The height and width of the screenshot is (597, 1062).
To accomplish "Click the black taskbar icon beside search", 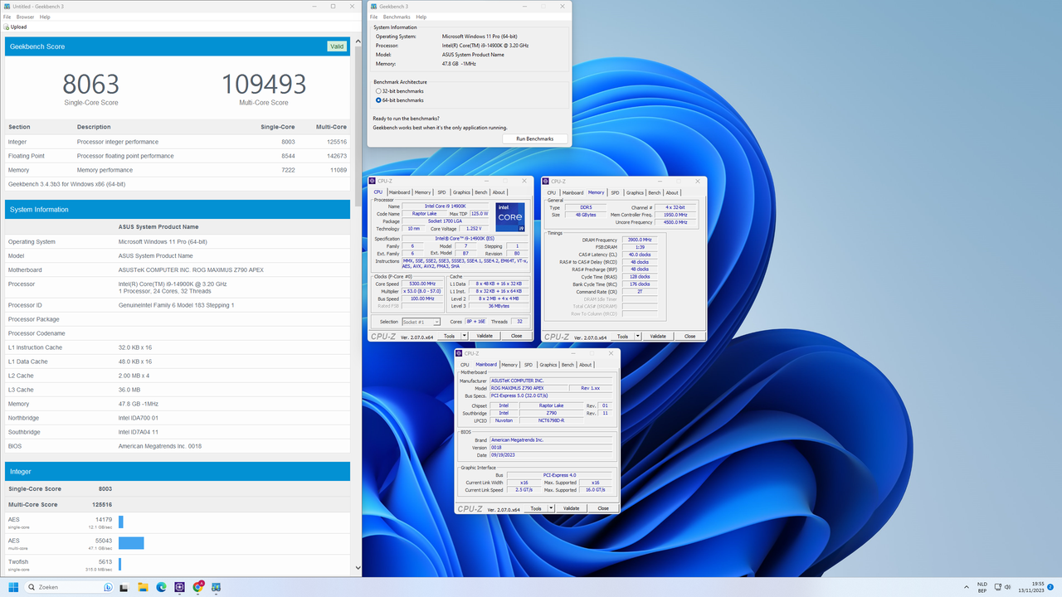I will point(125,587).
